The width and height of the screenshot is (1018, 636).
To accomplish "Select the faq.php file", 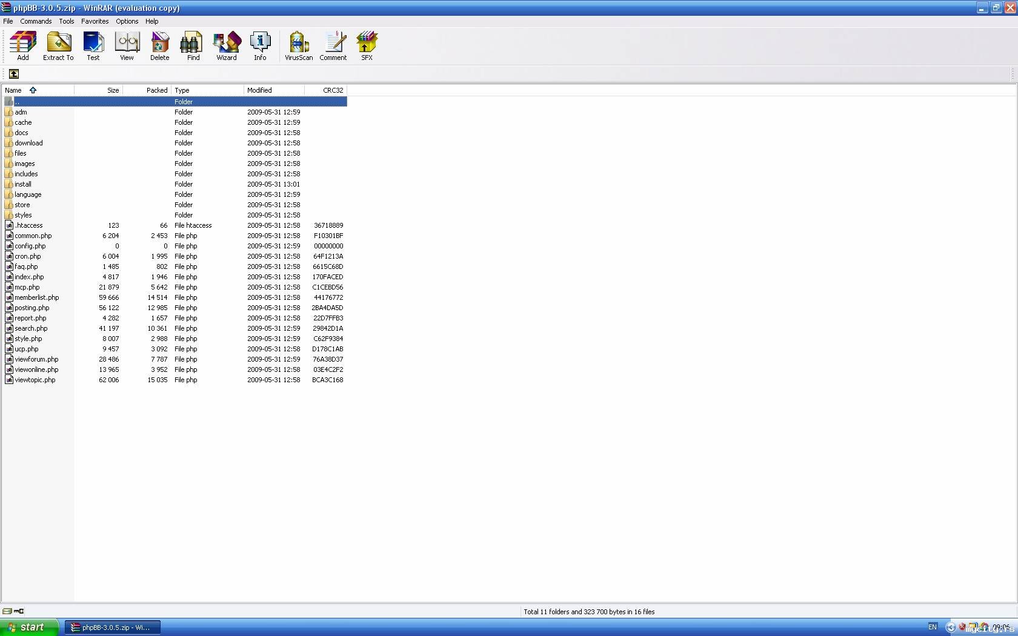I will [x=26, y=267].
